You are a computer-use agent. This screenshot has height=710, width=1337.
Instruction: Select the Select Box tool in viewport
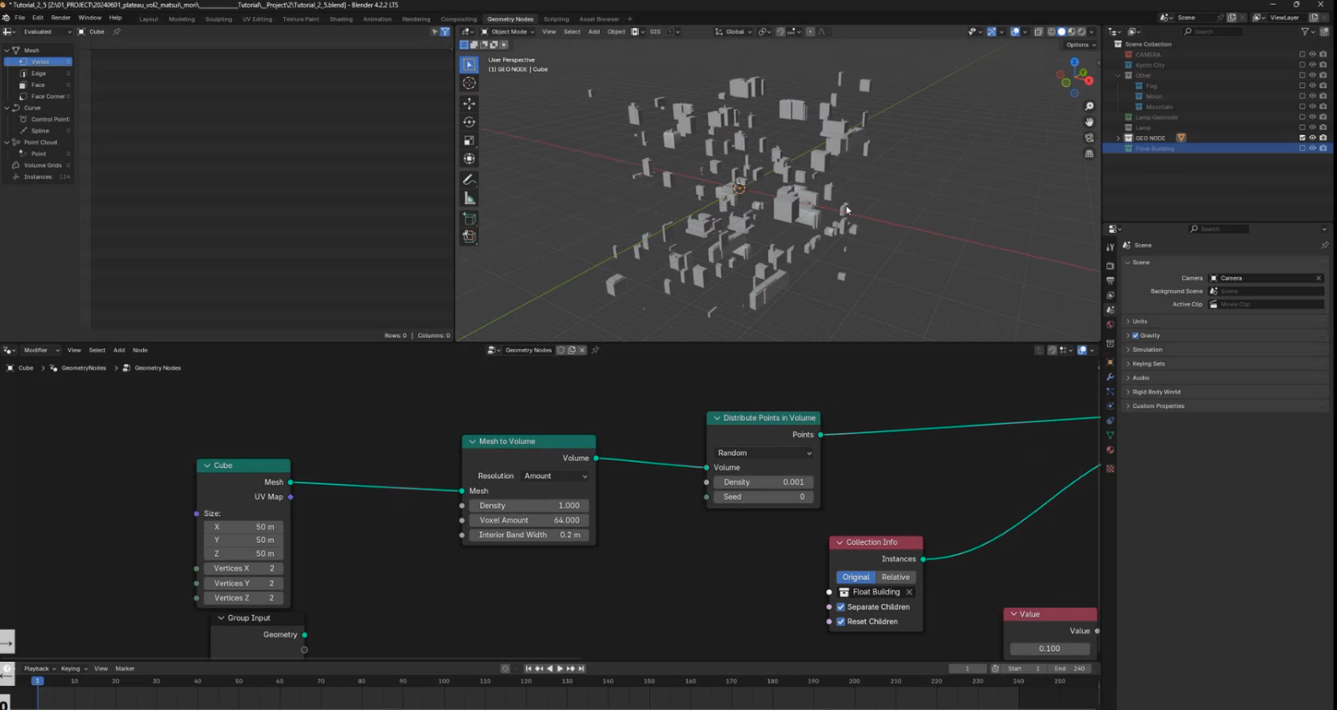coord(469,64)
